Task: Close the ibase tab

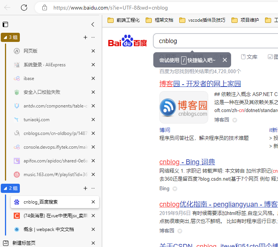Action: click(93, 79)
